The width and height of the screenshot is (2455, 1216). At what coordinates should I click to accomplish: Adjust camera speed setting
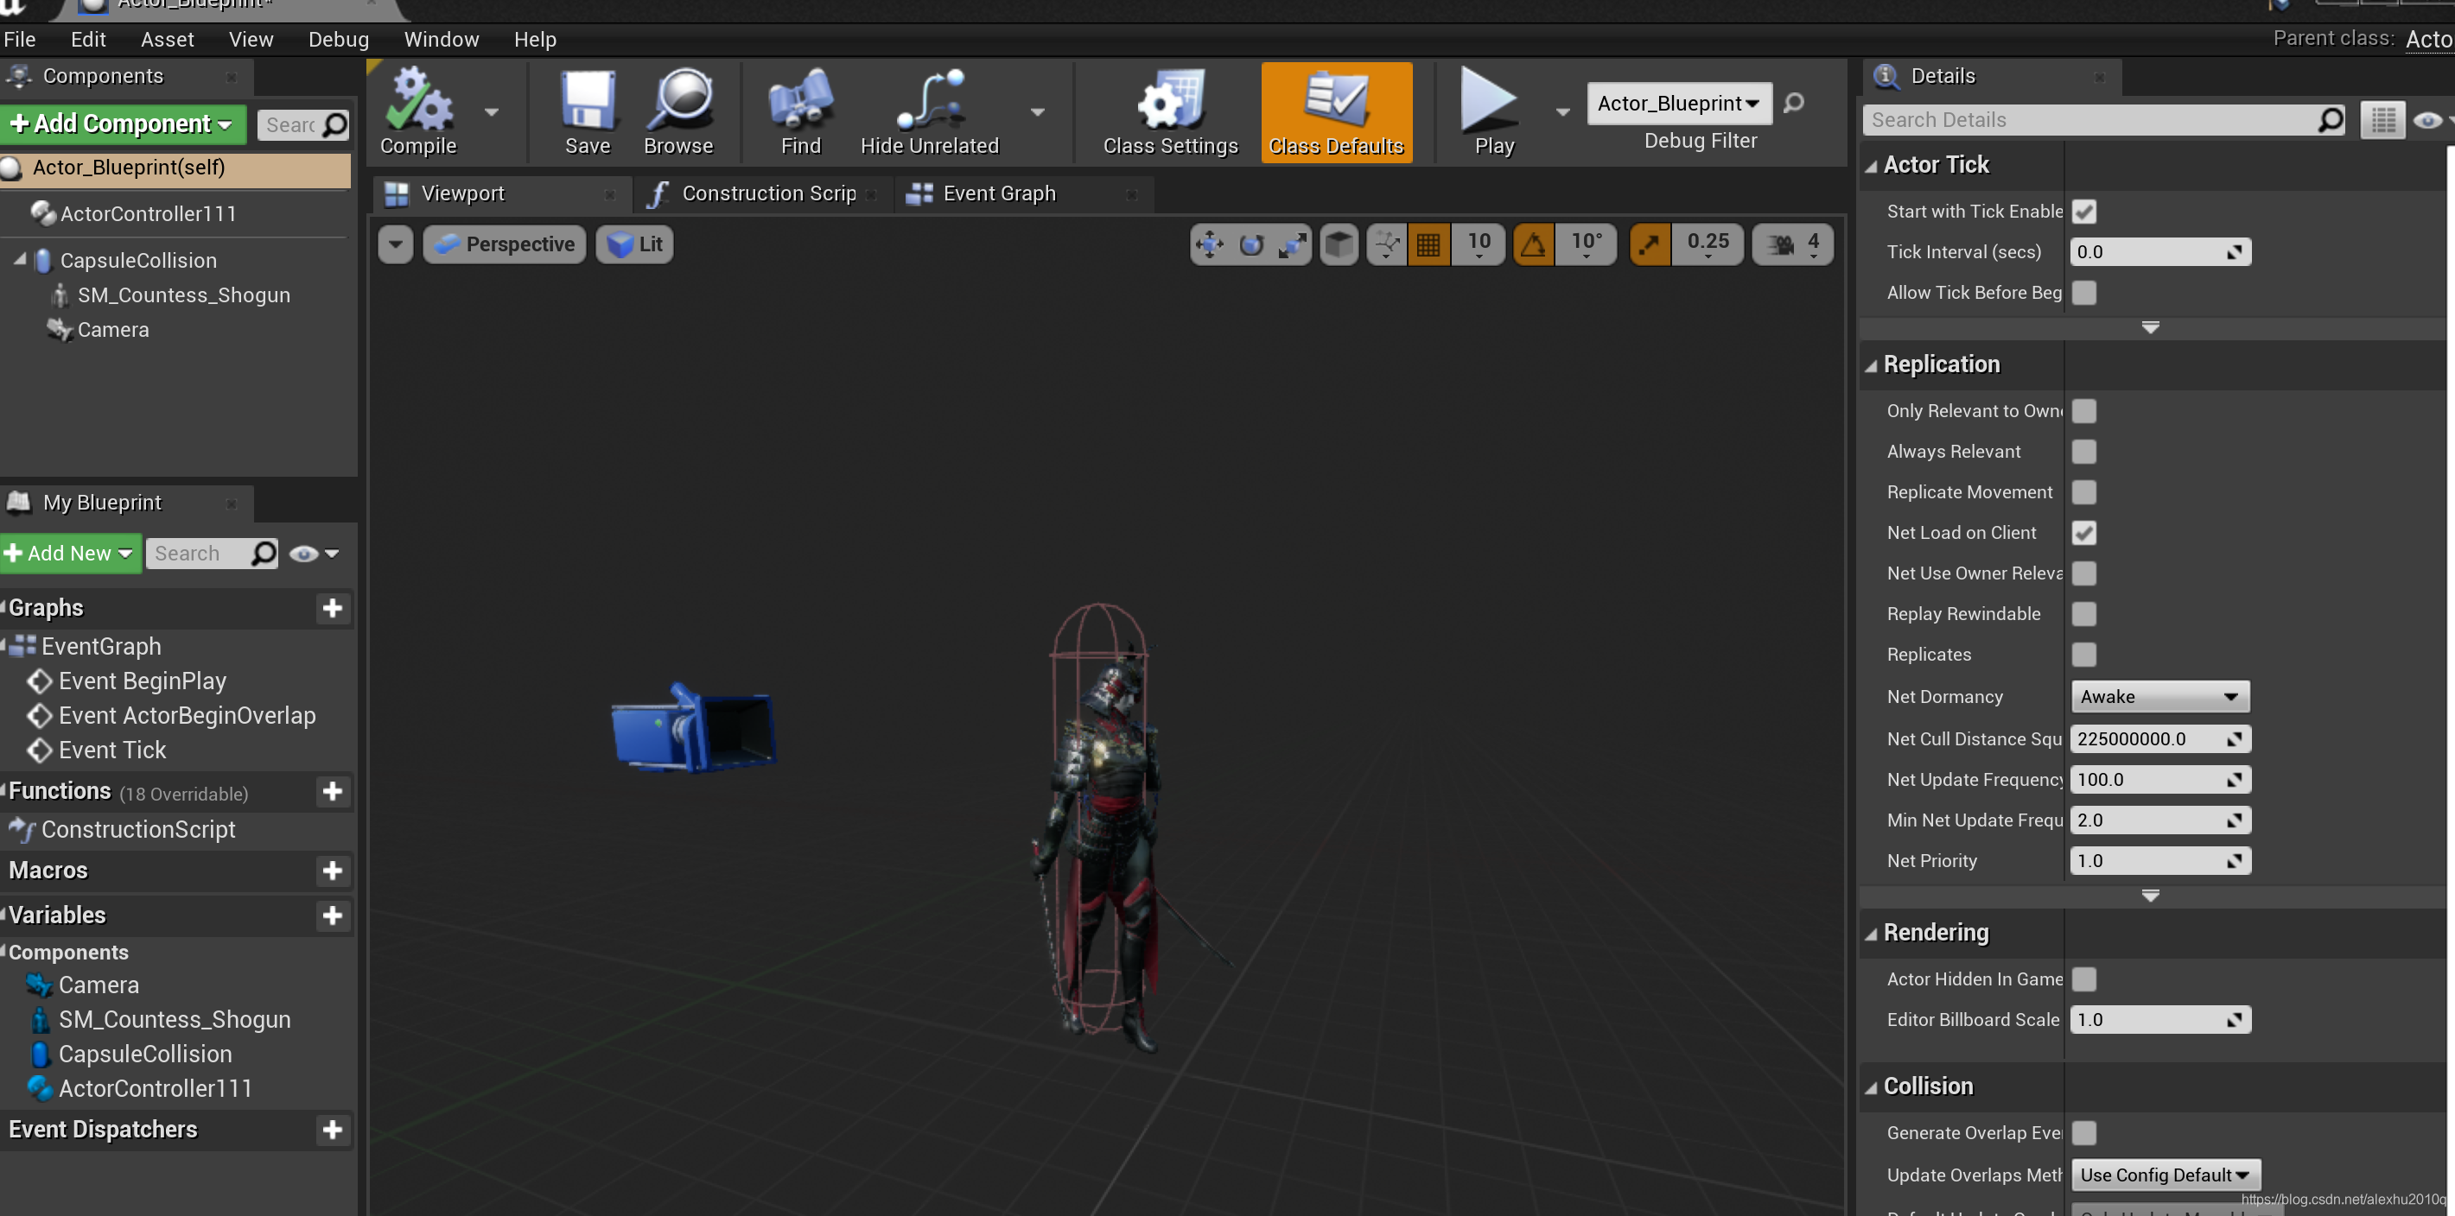(x=1793, y=244)
